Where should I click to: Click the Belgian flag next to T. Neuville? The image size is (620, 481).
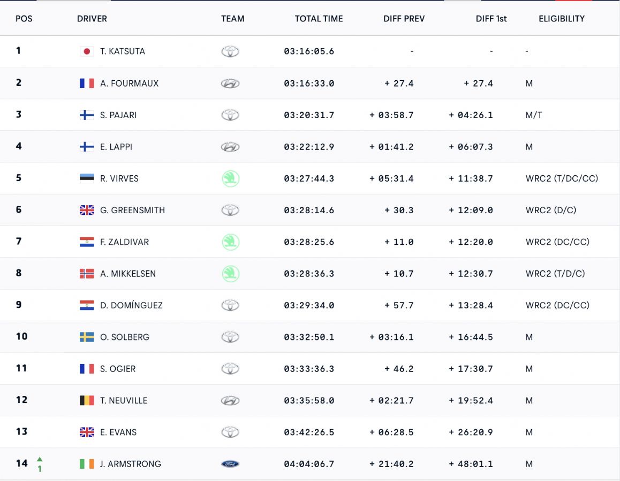(x=87, y=400)
